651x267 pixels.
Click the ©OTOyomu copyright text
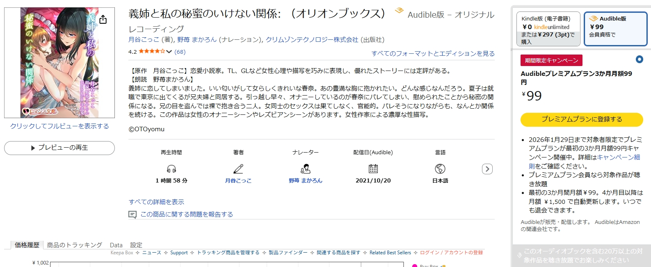(x=146, y=129)
